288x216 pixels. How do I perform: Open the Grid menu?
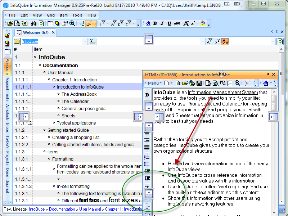[50, 15]
